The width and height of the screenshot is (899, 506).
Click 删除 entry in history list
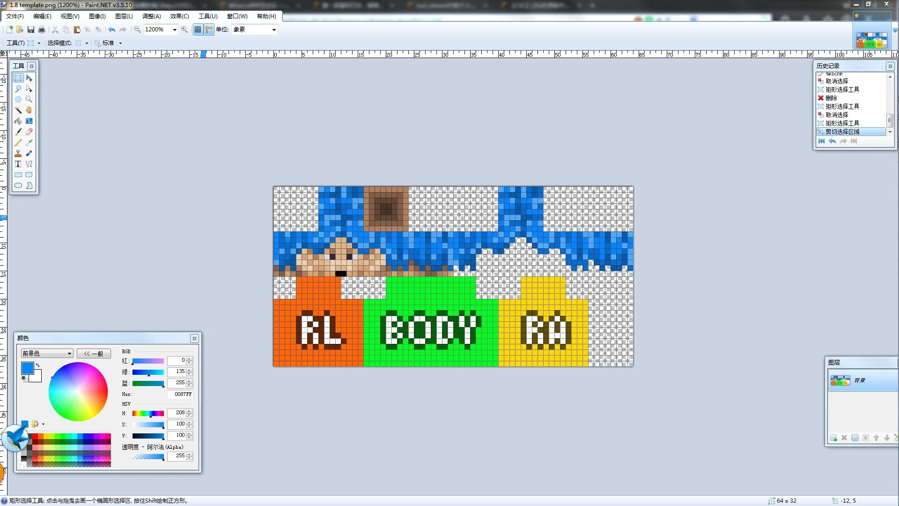tap(831, 98)
